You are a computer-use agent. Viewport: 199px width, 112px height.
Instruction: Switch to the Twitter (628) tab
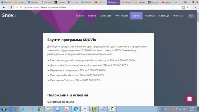coord(87,2)
